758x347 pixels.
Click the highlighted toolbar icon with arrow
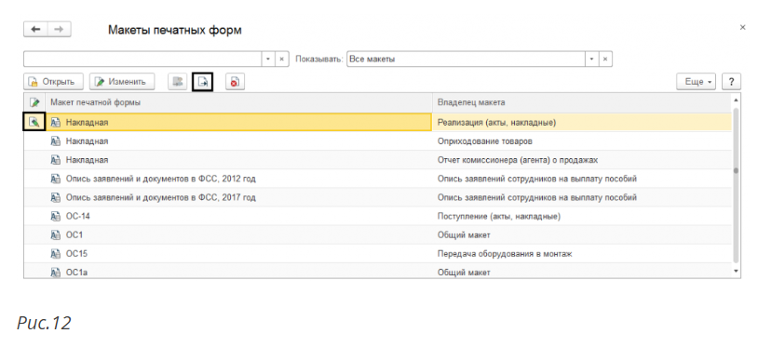[x=203, y=82]
